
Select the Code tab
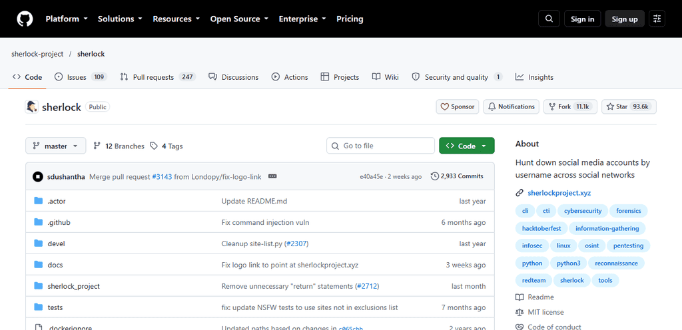[x=27, y=77]
